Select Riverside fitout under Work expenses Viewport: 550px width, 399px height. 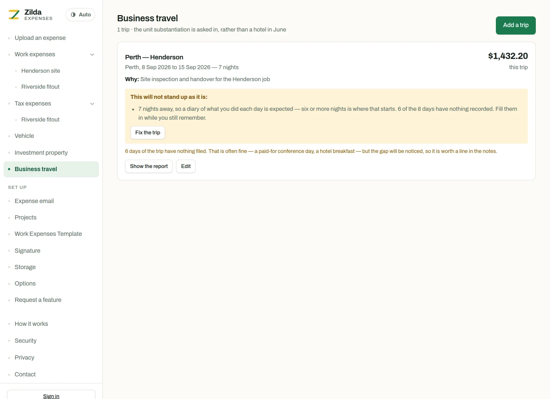(x=40, y=87)
